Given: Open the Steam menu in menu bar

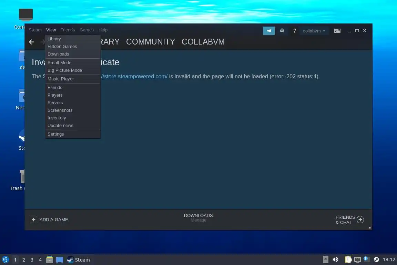Looking at the screenshot, I should (x=35, y=30).
